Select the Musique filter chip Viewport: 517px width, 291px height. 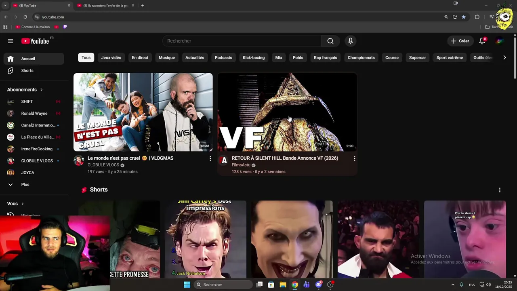click(x=167, y=57)
